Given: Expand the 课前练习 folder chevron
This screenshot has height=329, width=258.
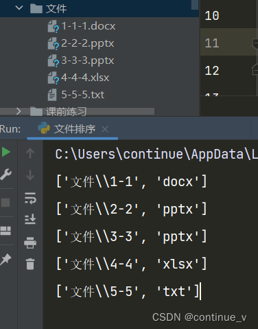Looking at the screenshot, I should [19, 111].
